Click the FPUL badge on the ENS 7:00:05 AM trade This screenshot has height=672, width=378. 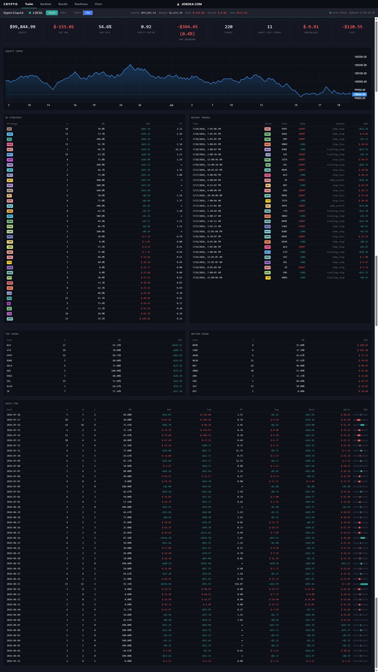point(268,273)
